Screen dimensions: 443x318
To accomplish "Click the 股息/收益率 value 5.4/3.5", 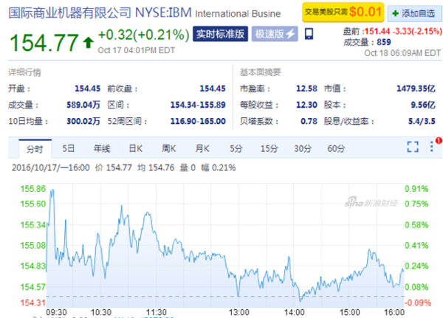I will click(422, 121).
